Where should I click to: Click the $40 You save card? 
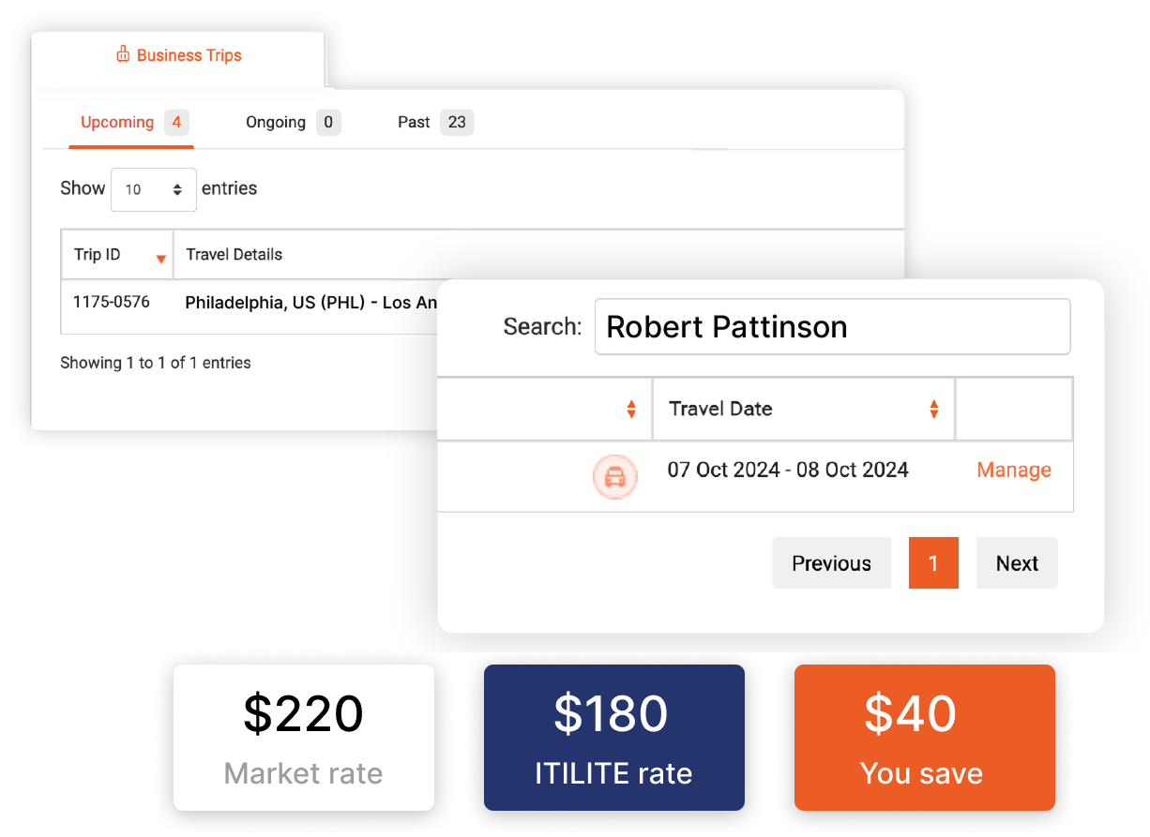click(x=924, y=738)
